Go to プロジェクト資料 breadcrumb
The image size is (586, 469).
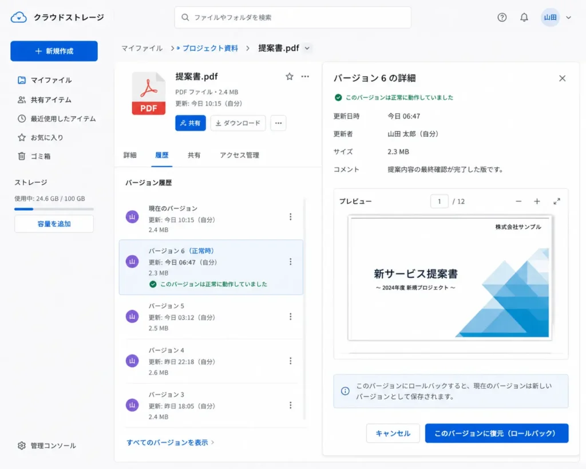(210, 48)
